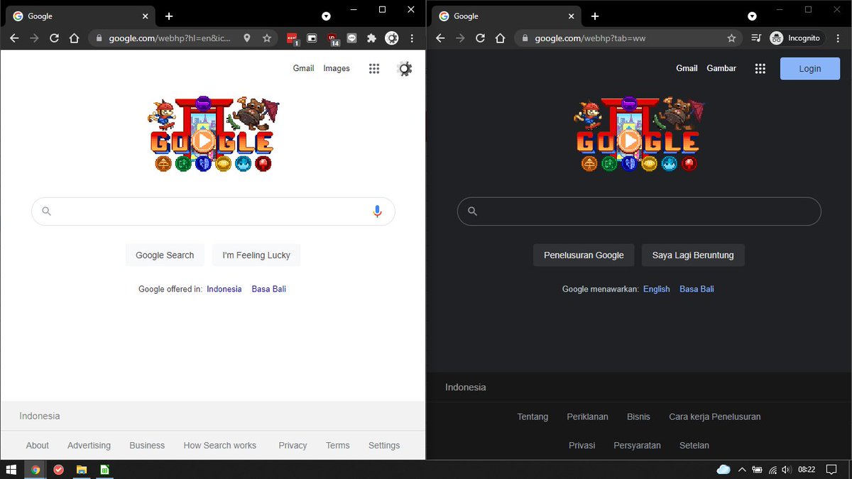
Task: Start voice search with microphone icon
Action: [x=377, y=211]
